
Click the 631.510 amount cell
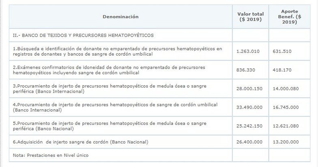(284, 52)
